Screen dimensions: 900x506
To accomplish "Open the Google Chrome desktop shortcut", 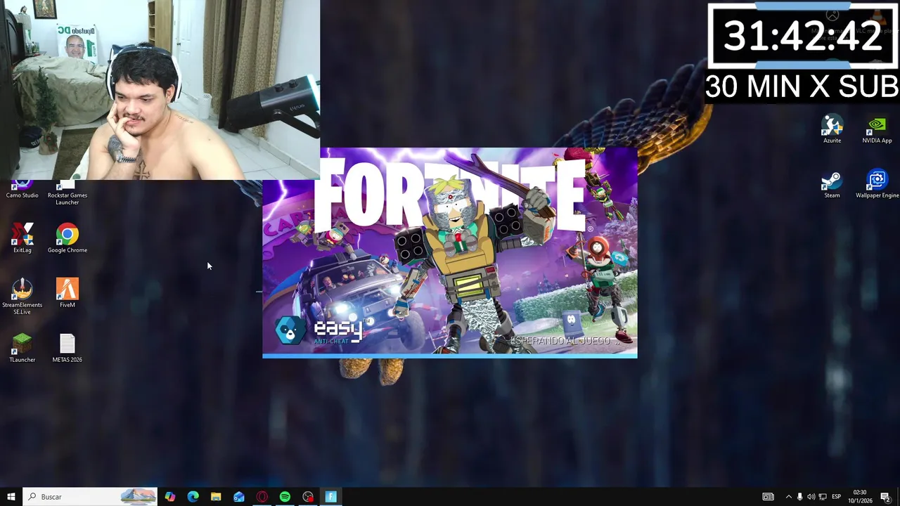I will tap(67, 239).
